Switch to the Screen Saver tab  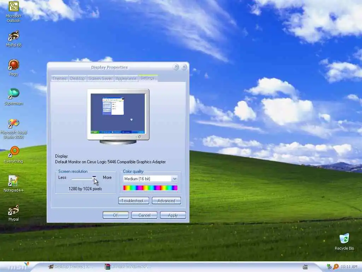(100, 78)
